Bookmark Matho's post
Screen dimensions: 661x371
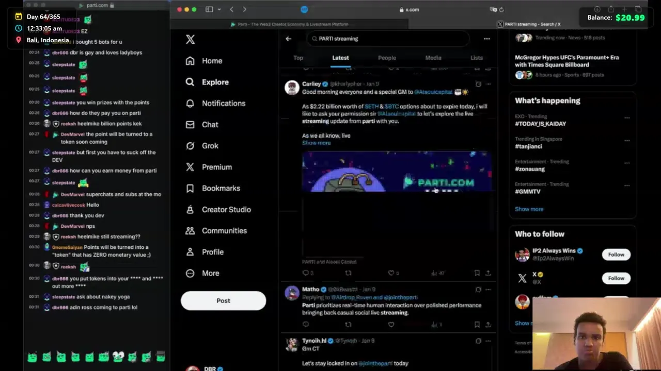[477, 325]
